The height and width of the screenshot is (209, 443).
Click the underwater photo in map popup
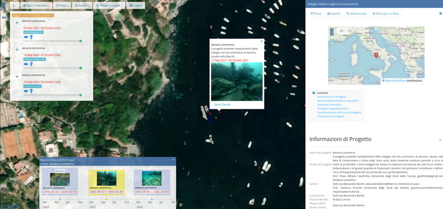[237, 81]
